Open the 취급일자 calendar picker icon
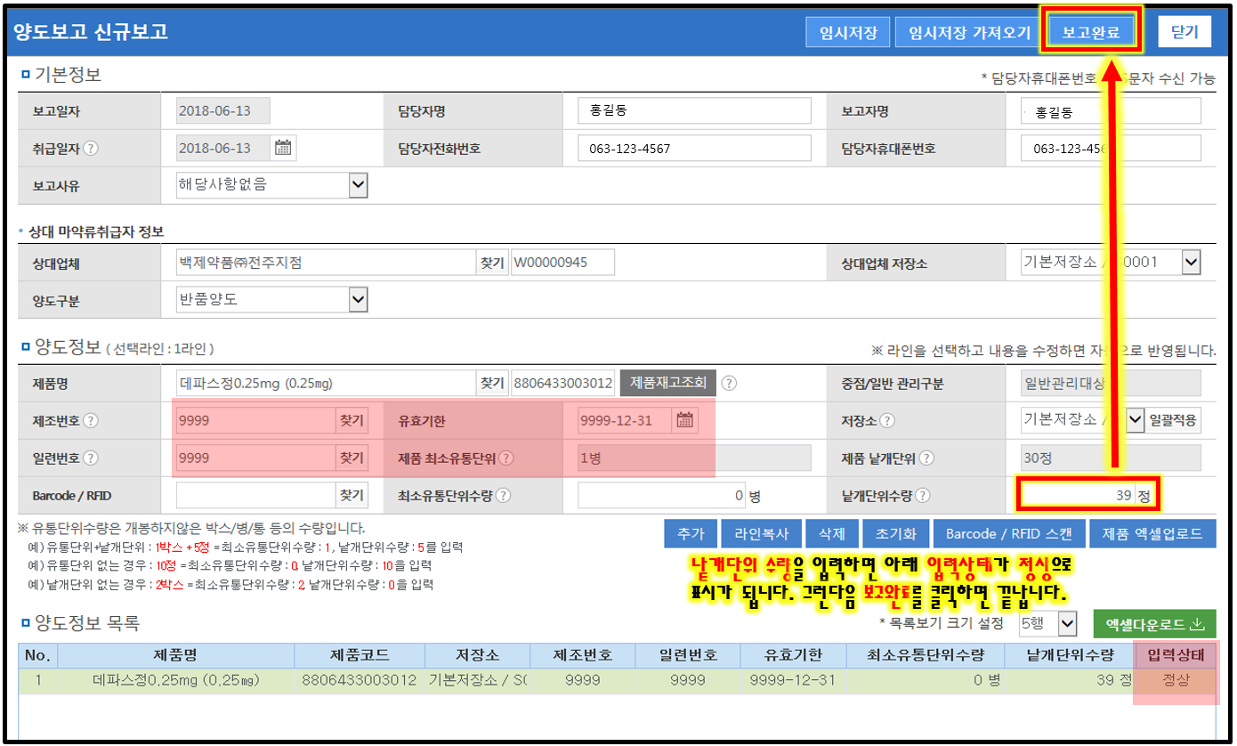The image size is (1237, 746). point(283,148)
